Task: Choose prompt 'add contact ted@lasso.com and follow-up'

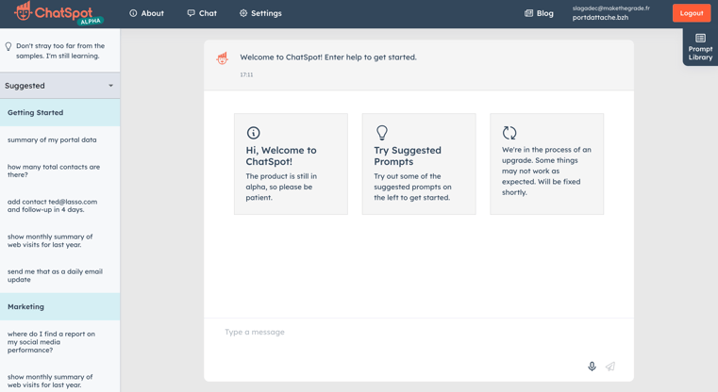Action: (x=52, y=205)
